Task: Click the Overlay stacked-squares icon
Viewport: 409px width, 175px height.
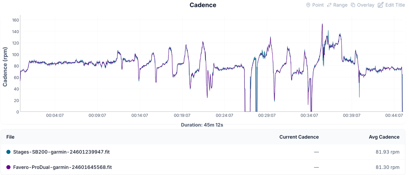Action: tap(353, 5)
